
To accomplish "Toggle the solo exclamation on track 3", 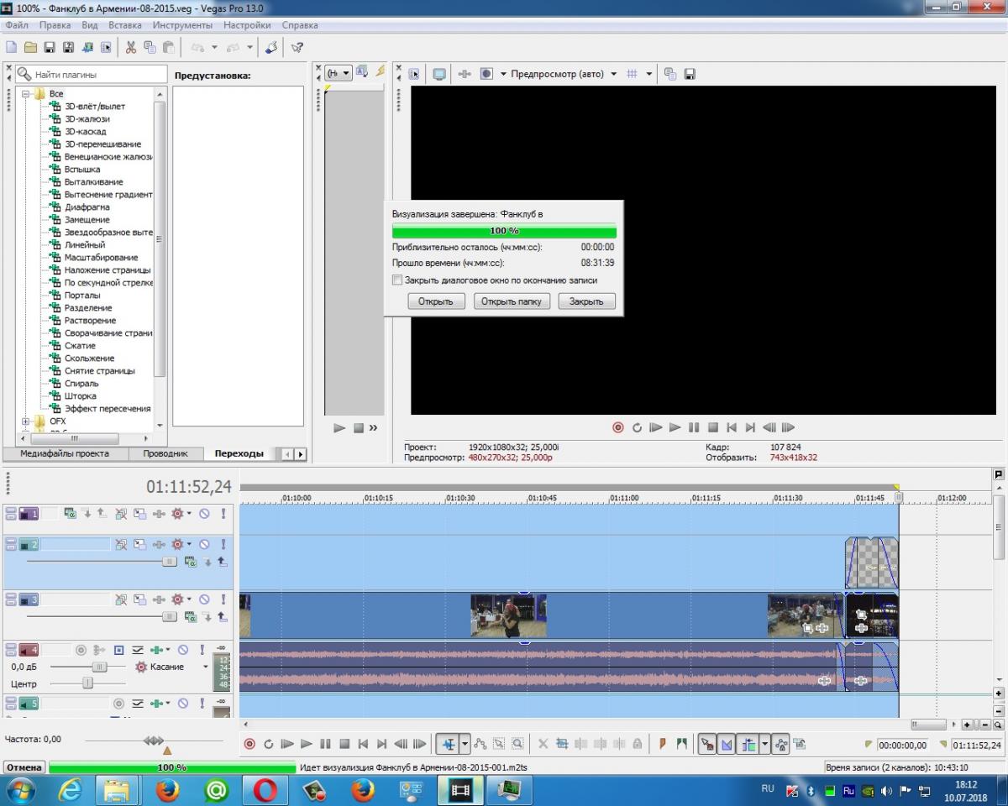I will (x=223, y=599).
